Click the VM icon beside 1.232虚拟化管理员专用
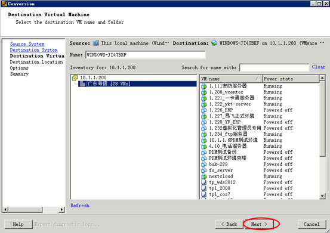The width and height of the screenshot is (330, 233). pyautogui.click(x=203, y=128)
